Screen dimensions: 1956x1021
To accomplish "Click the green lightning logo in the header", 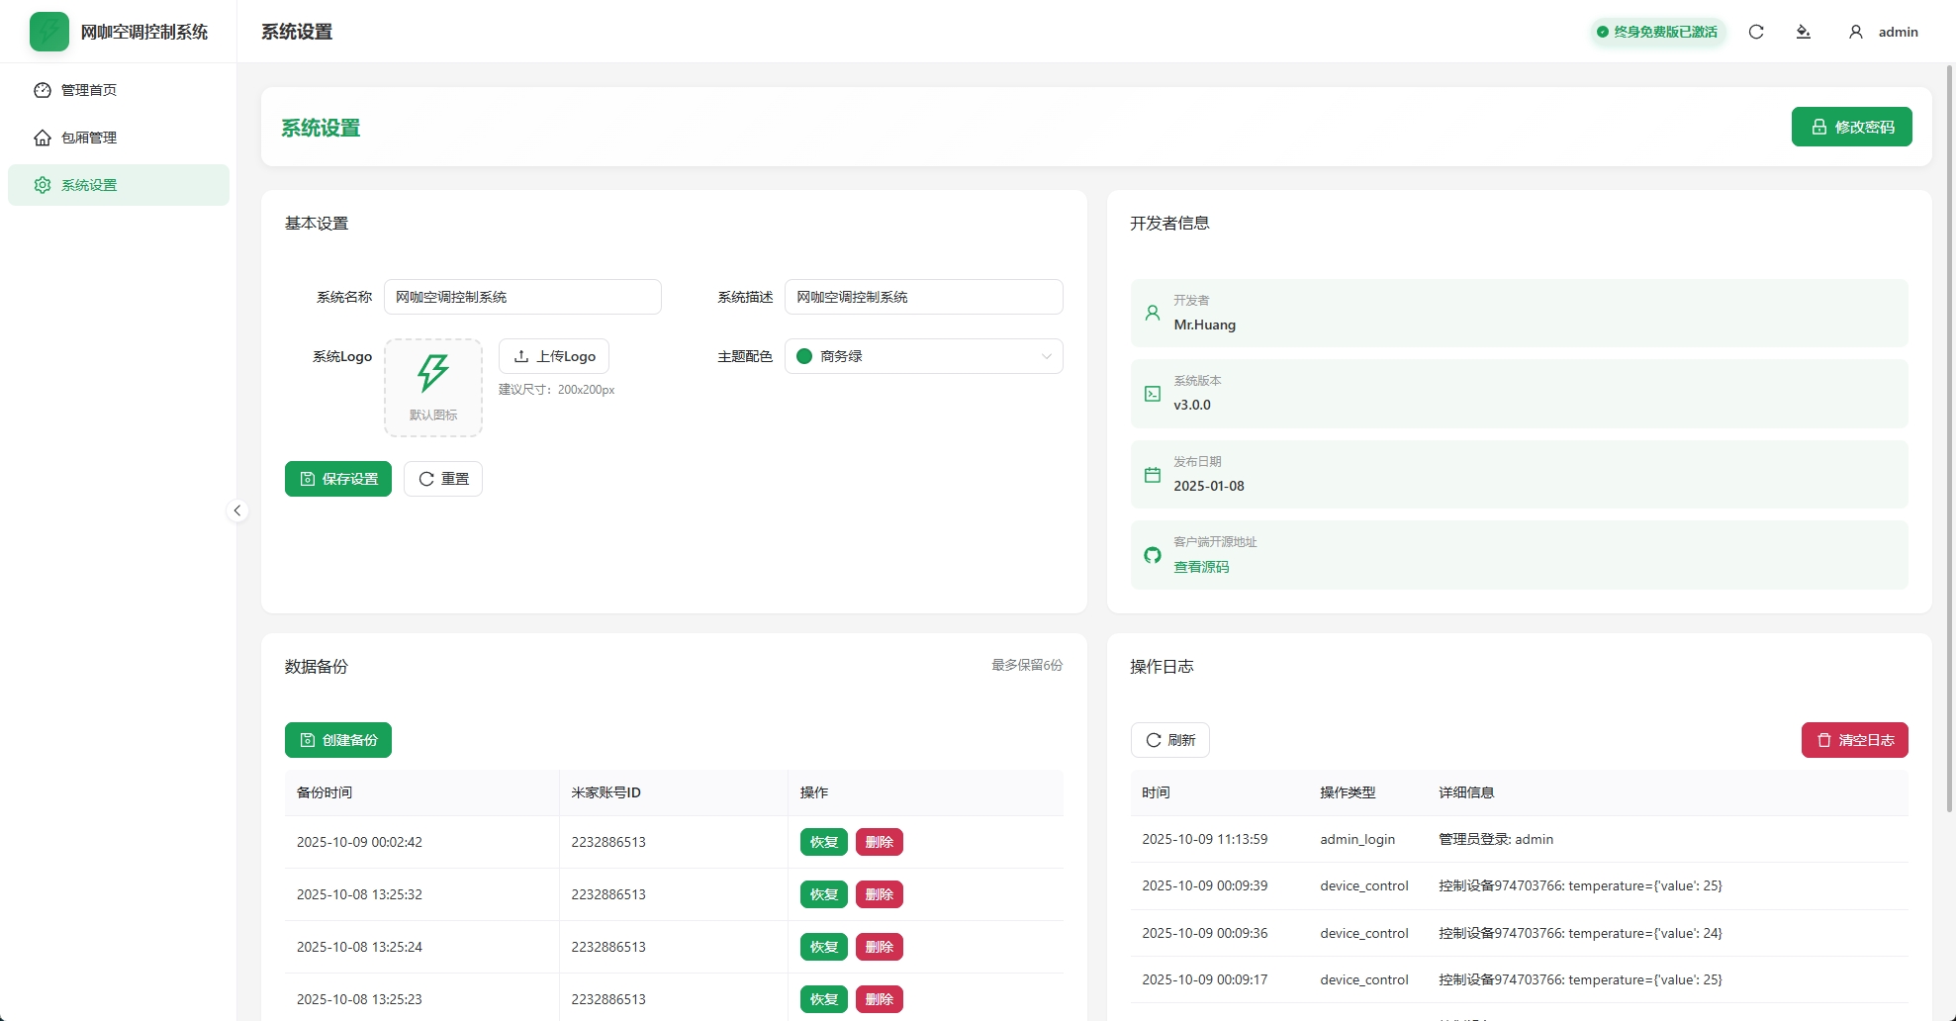I will click(48, 31).
